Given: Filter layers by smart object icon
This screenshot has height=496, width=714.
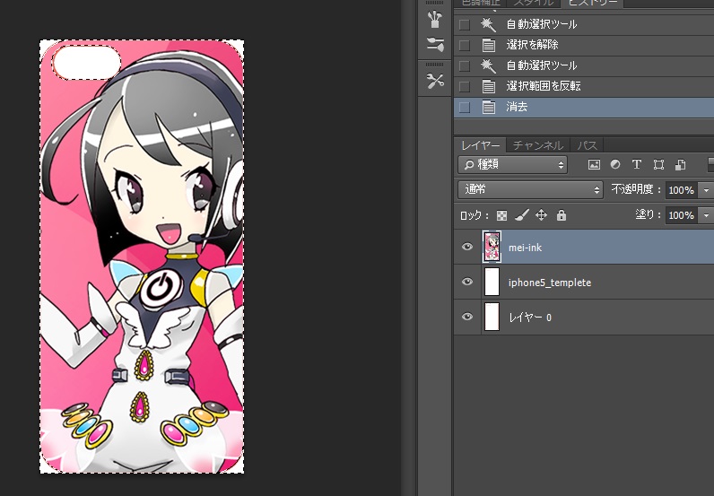Looking at the screenshot, I should pyautogui.click(x=680, y=164).
